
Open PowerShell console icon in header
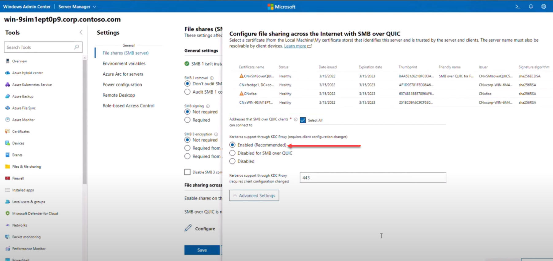tap(518, 6)
